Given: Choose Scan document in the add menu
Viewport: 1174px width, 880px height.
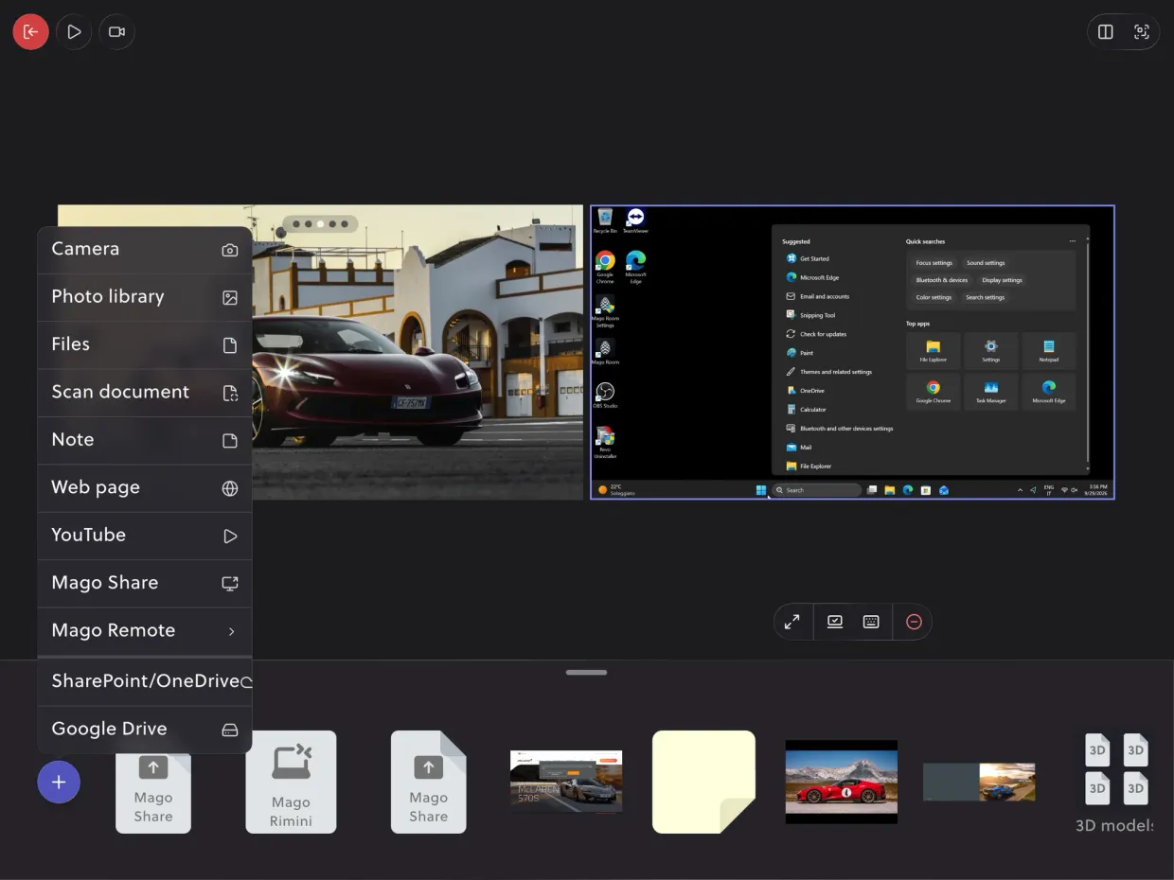Looking at the screenshot, I should 145,393.
